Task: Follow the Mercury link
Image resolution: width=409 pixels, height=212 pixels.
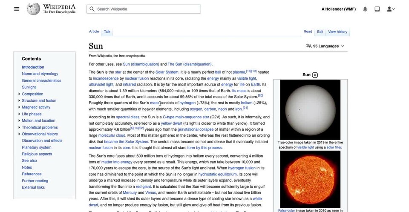Action: click(x=130, y=193)
